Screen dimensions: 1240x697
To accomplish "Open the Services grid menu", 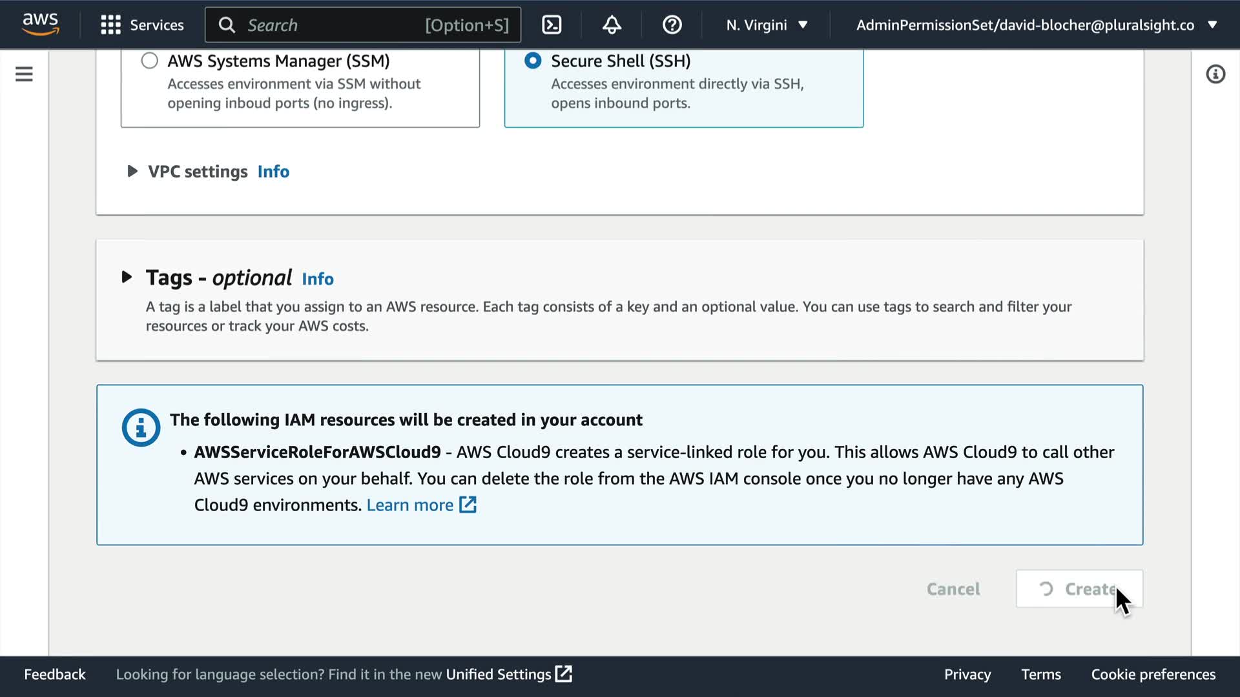I will click(x=142, y=25).
